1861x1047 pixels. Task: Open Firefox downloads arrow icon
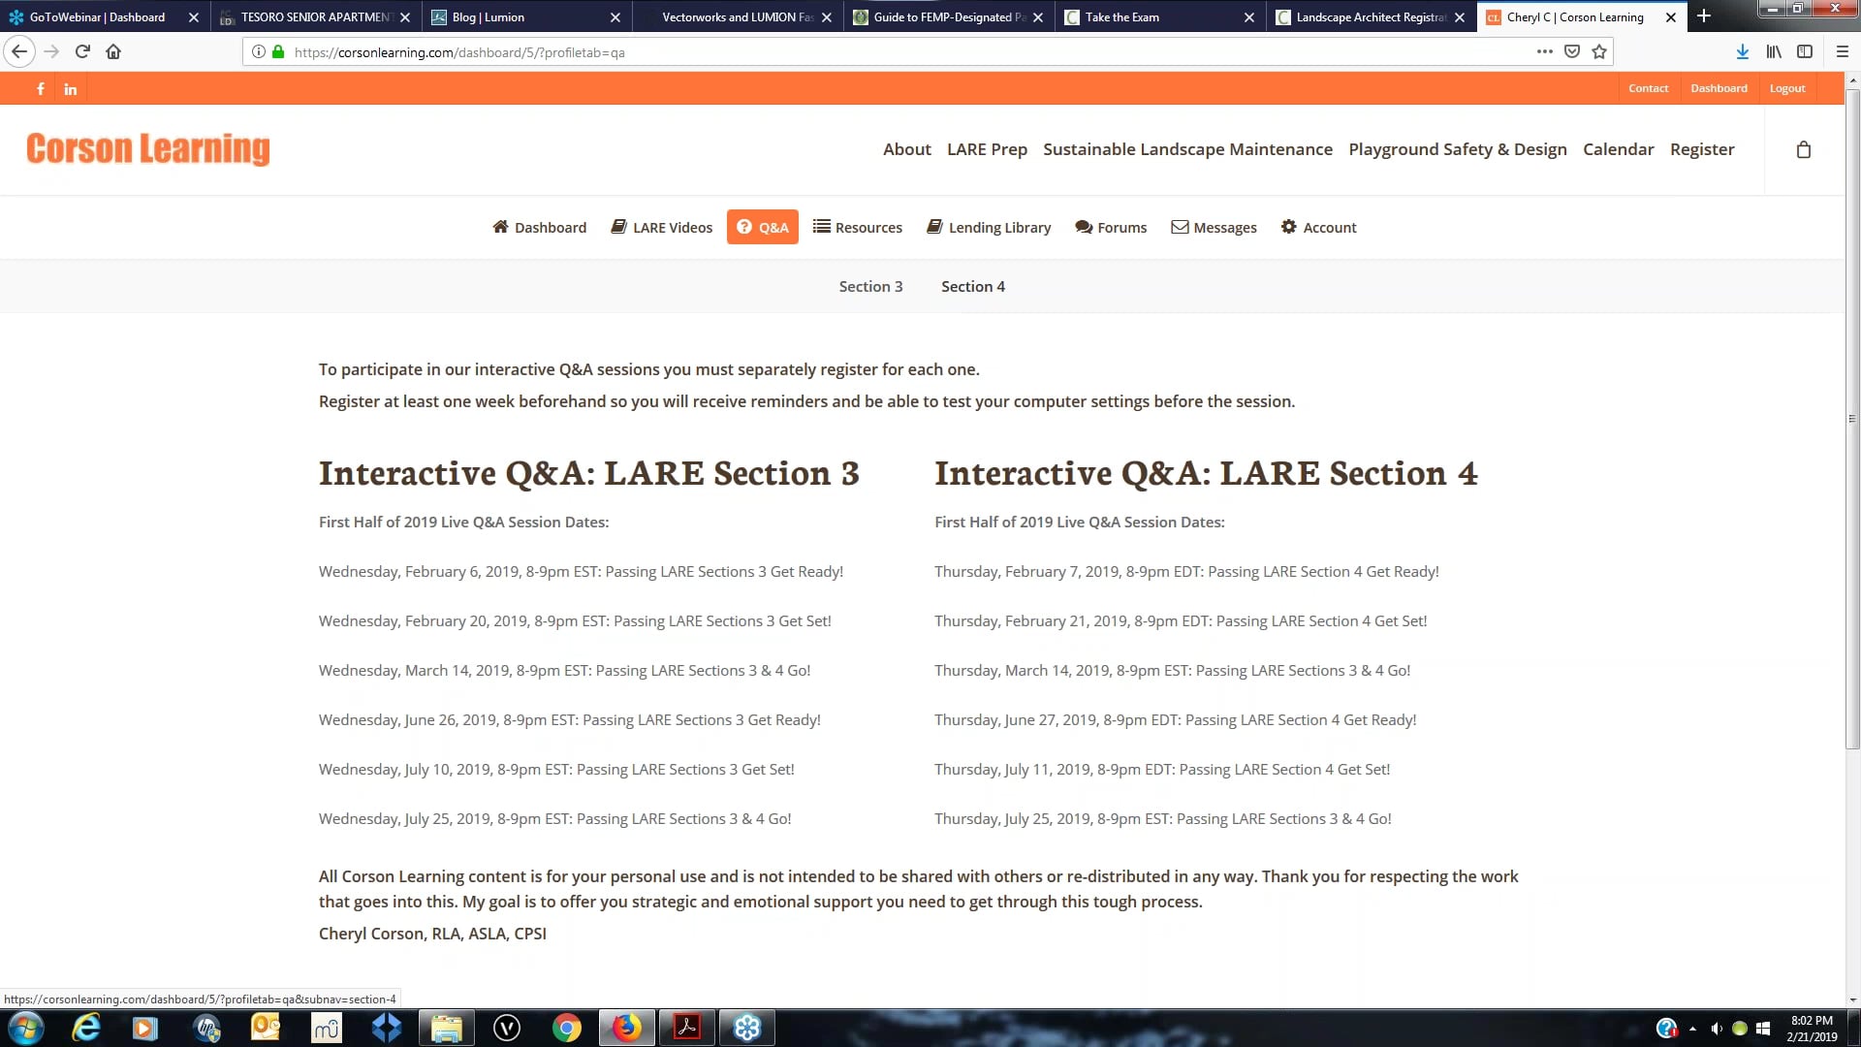click(1742, 51)
